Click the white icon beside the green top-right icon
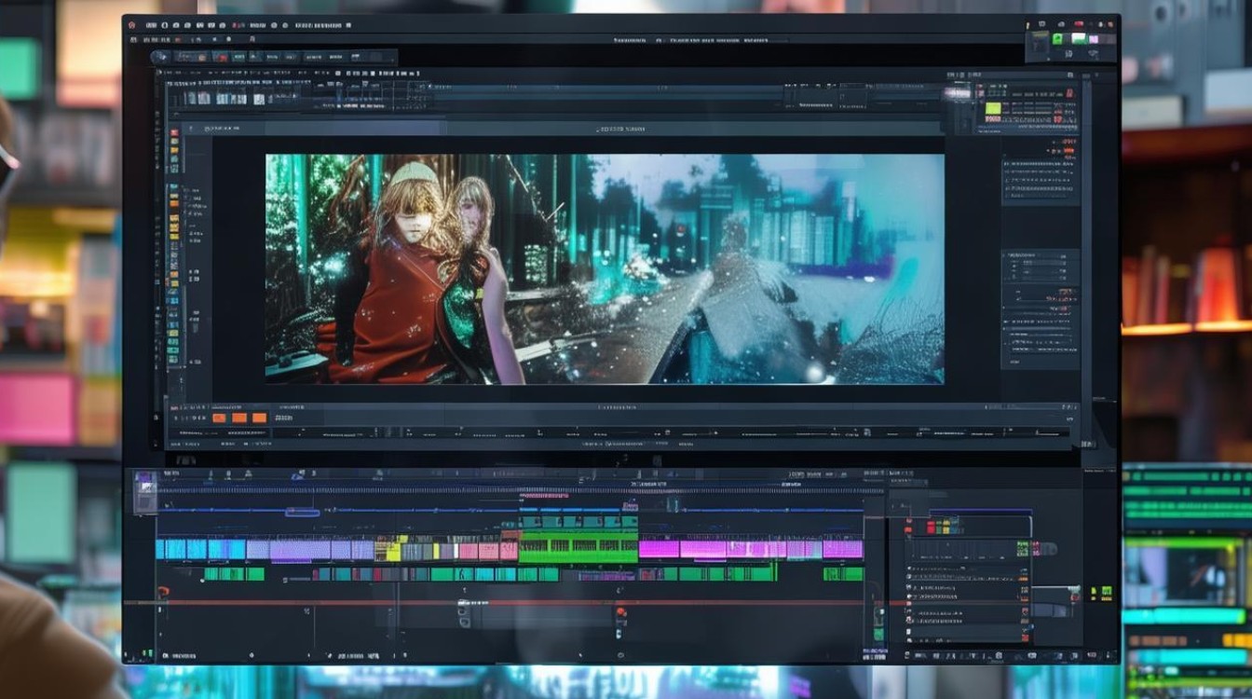The width and height of the screenshot is (1252, 699). click(x=1079, y=38)
